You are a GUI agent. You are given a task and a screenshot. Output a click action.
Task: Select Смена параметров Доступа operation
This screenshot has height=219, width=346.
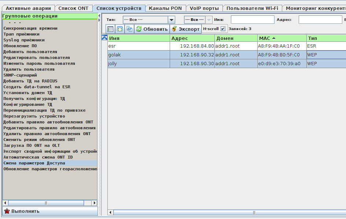click(50, 163)
